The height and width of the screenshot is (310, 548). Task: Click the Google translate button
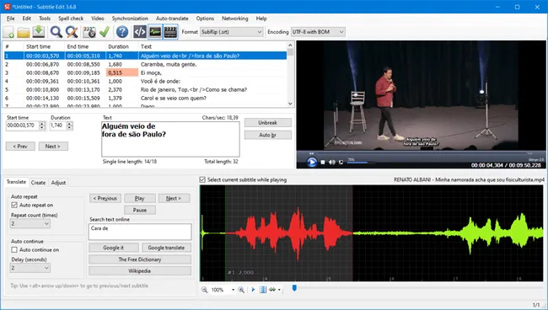166,248
